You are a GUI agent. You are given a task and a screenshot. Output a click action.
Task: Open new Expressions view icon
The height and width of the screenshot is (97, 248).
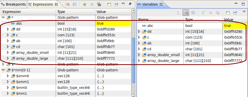[109, 4]
